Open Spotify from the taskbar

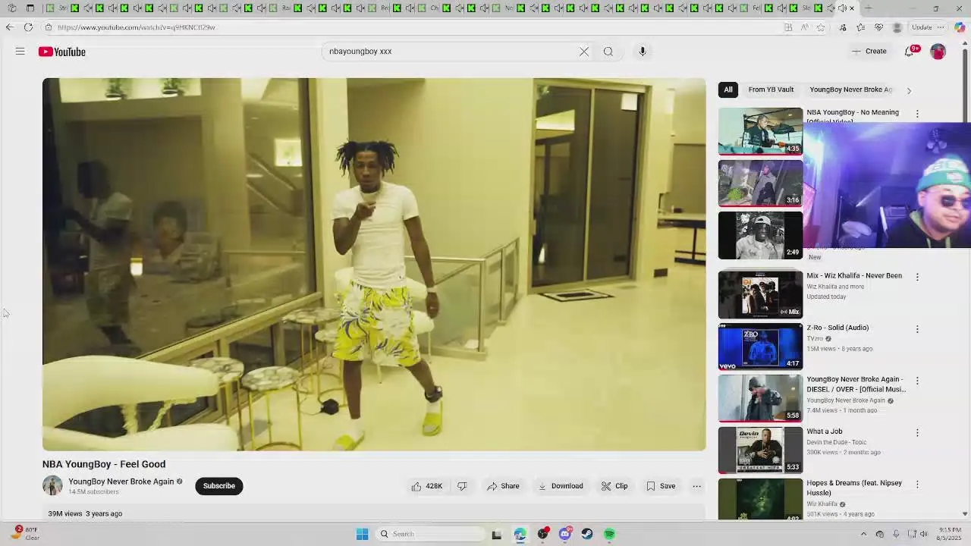pyautogui.click(x=609, y=534)
